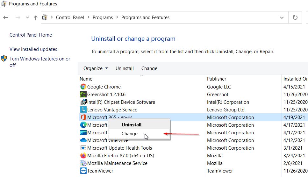Select Microsoft Update Health Tools entry
Viewport: 308px width, 177px height.
[x=119, y=148]
